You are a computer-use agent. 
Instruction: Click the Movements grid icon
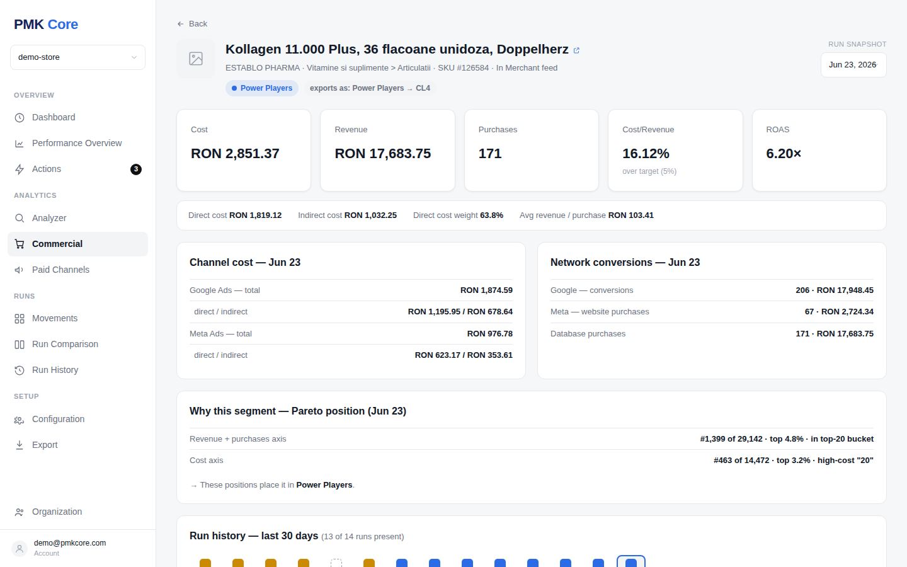click(20, 319)
